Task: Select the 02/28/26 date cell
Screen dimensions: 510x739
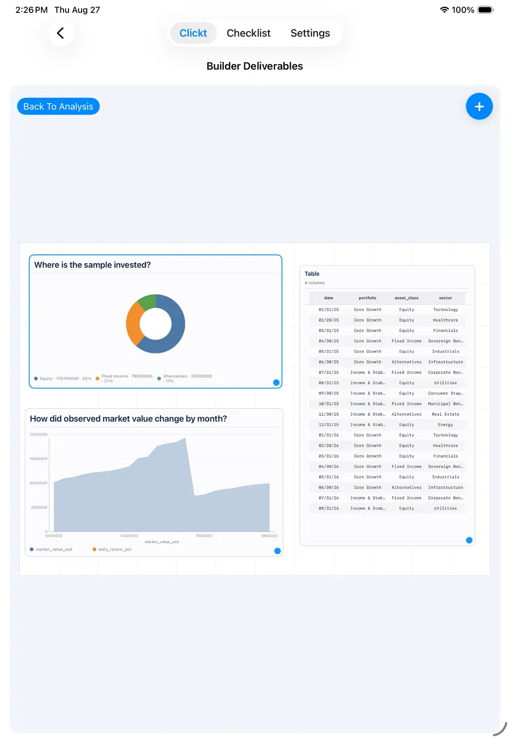Action: coord(329,446)
